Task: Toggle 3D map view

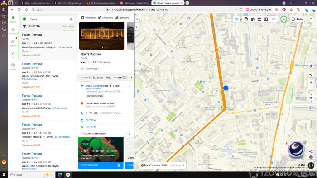Action: (311, 98)
